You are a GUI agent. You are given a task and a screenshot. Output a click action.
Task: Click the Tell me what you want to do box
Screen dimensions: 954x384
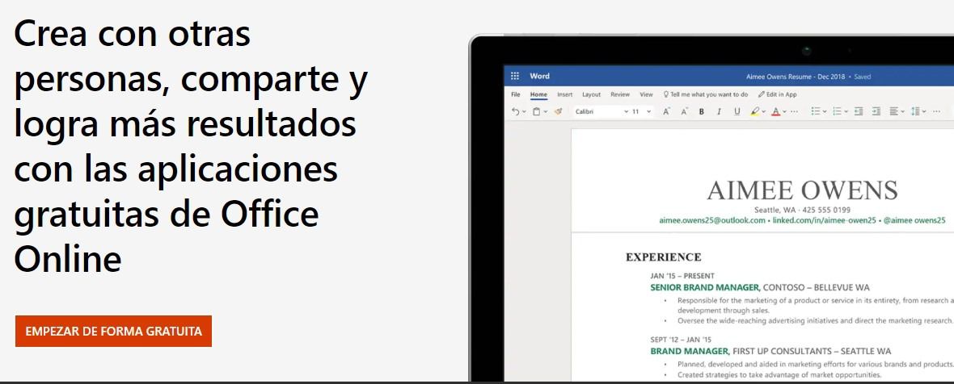point(705,94)
